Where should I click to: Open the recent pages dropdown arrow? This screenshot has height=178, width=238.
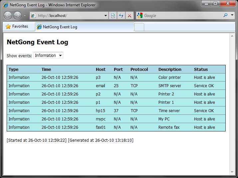click(x=25, y=16)
